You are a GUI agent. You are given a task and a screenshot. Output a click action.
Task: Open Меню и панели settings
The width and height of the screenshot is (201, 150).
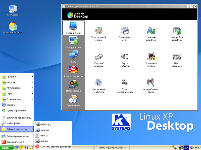177,60
